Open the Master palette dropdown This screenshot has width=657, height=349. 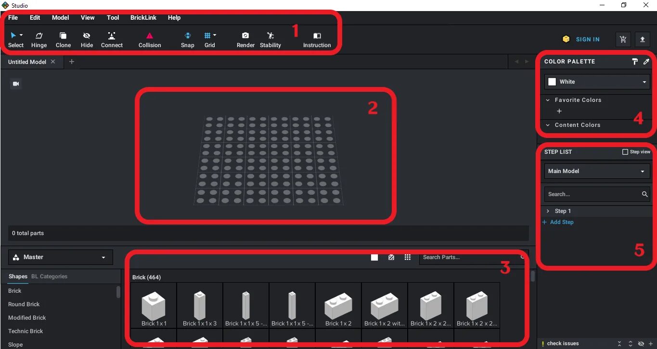[61, 257]
